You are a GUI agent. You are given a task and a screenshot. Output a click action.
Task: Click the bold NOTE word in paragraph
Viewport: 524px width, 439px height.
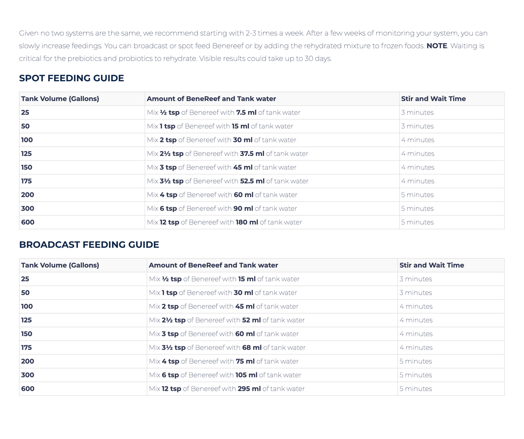coord(437,46)
